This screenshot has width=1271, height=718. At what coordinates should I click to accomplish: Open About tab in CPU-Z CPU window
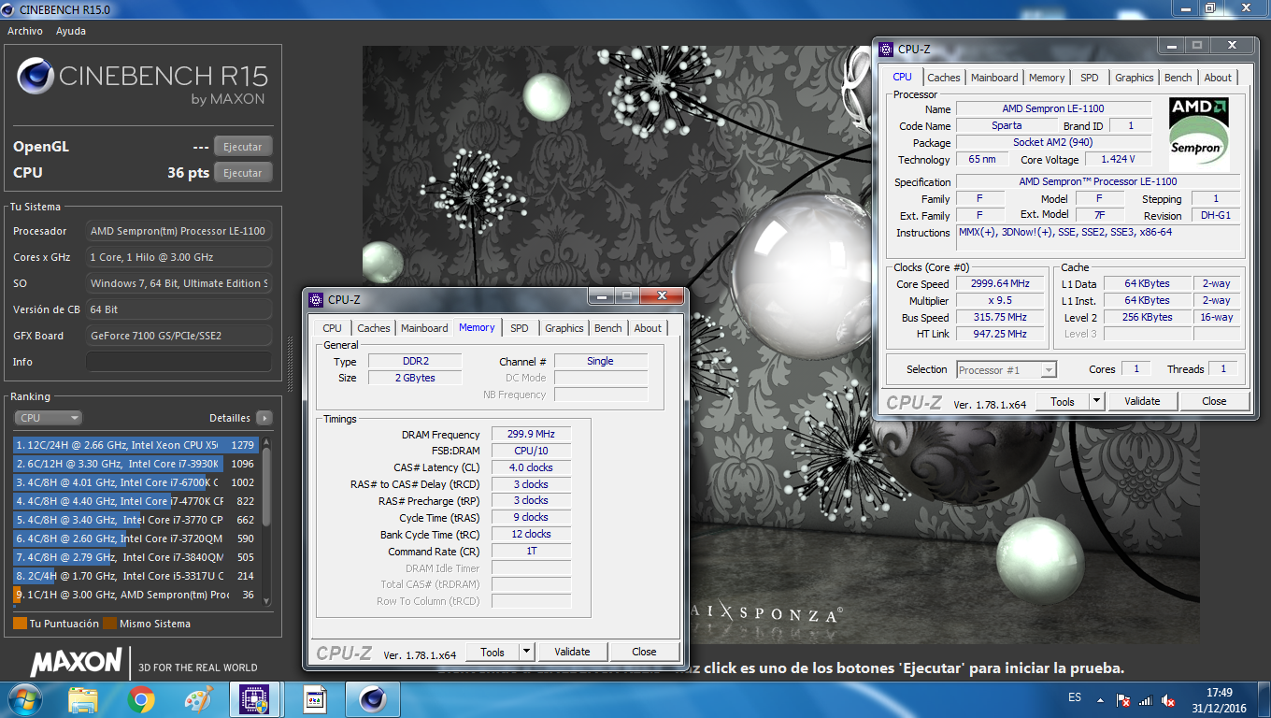[x=1218, y=78]
